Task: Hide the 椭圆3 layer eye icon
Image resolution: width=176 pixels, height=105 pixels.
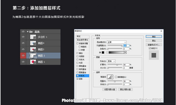Action: (x=23, y=49)
